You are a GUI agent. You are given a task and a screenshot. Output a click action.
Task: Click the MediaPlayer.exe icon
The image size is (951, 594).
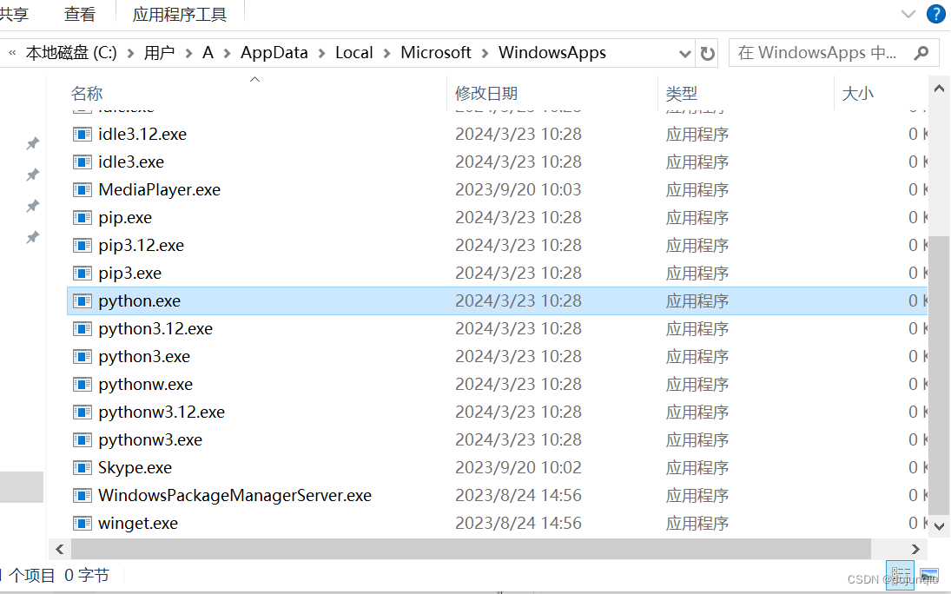coord(83,189)
